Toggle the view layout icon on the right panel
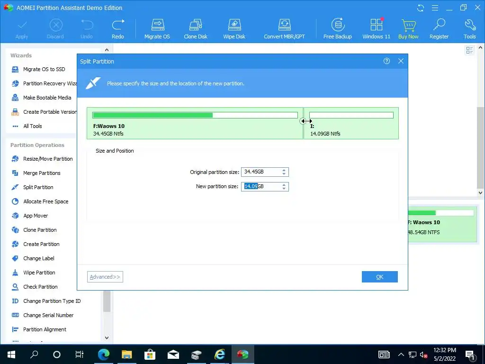This screenshot has height=364, width=485. [x=469, y=50]
